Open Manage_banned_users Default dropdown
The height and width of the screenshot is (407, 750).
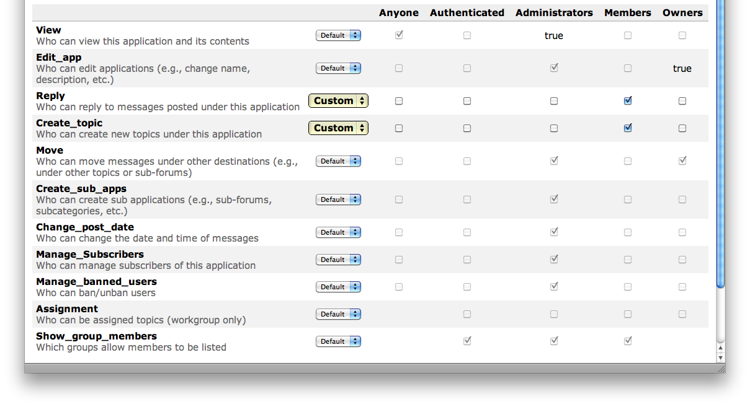[x=338, y=287]
